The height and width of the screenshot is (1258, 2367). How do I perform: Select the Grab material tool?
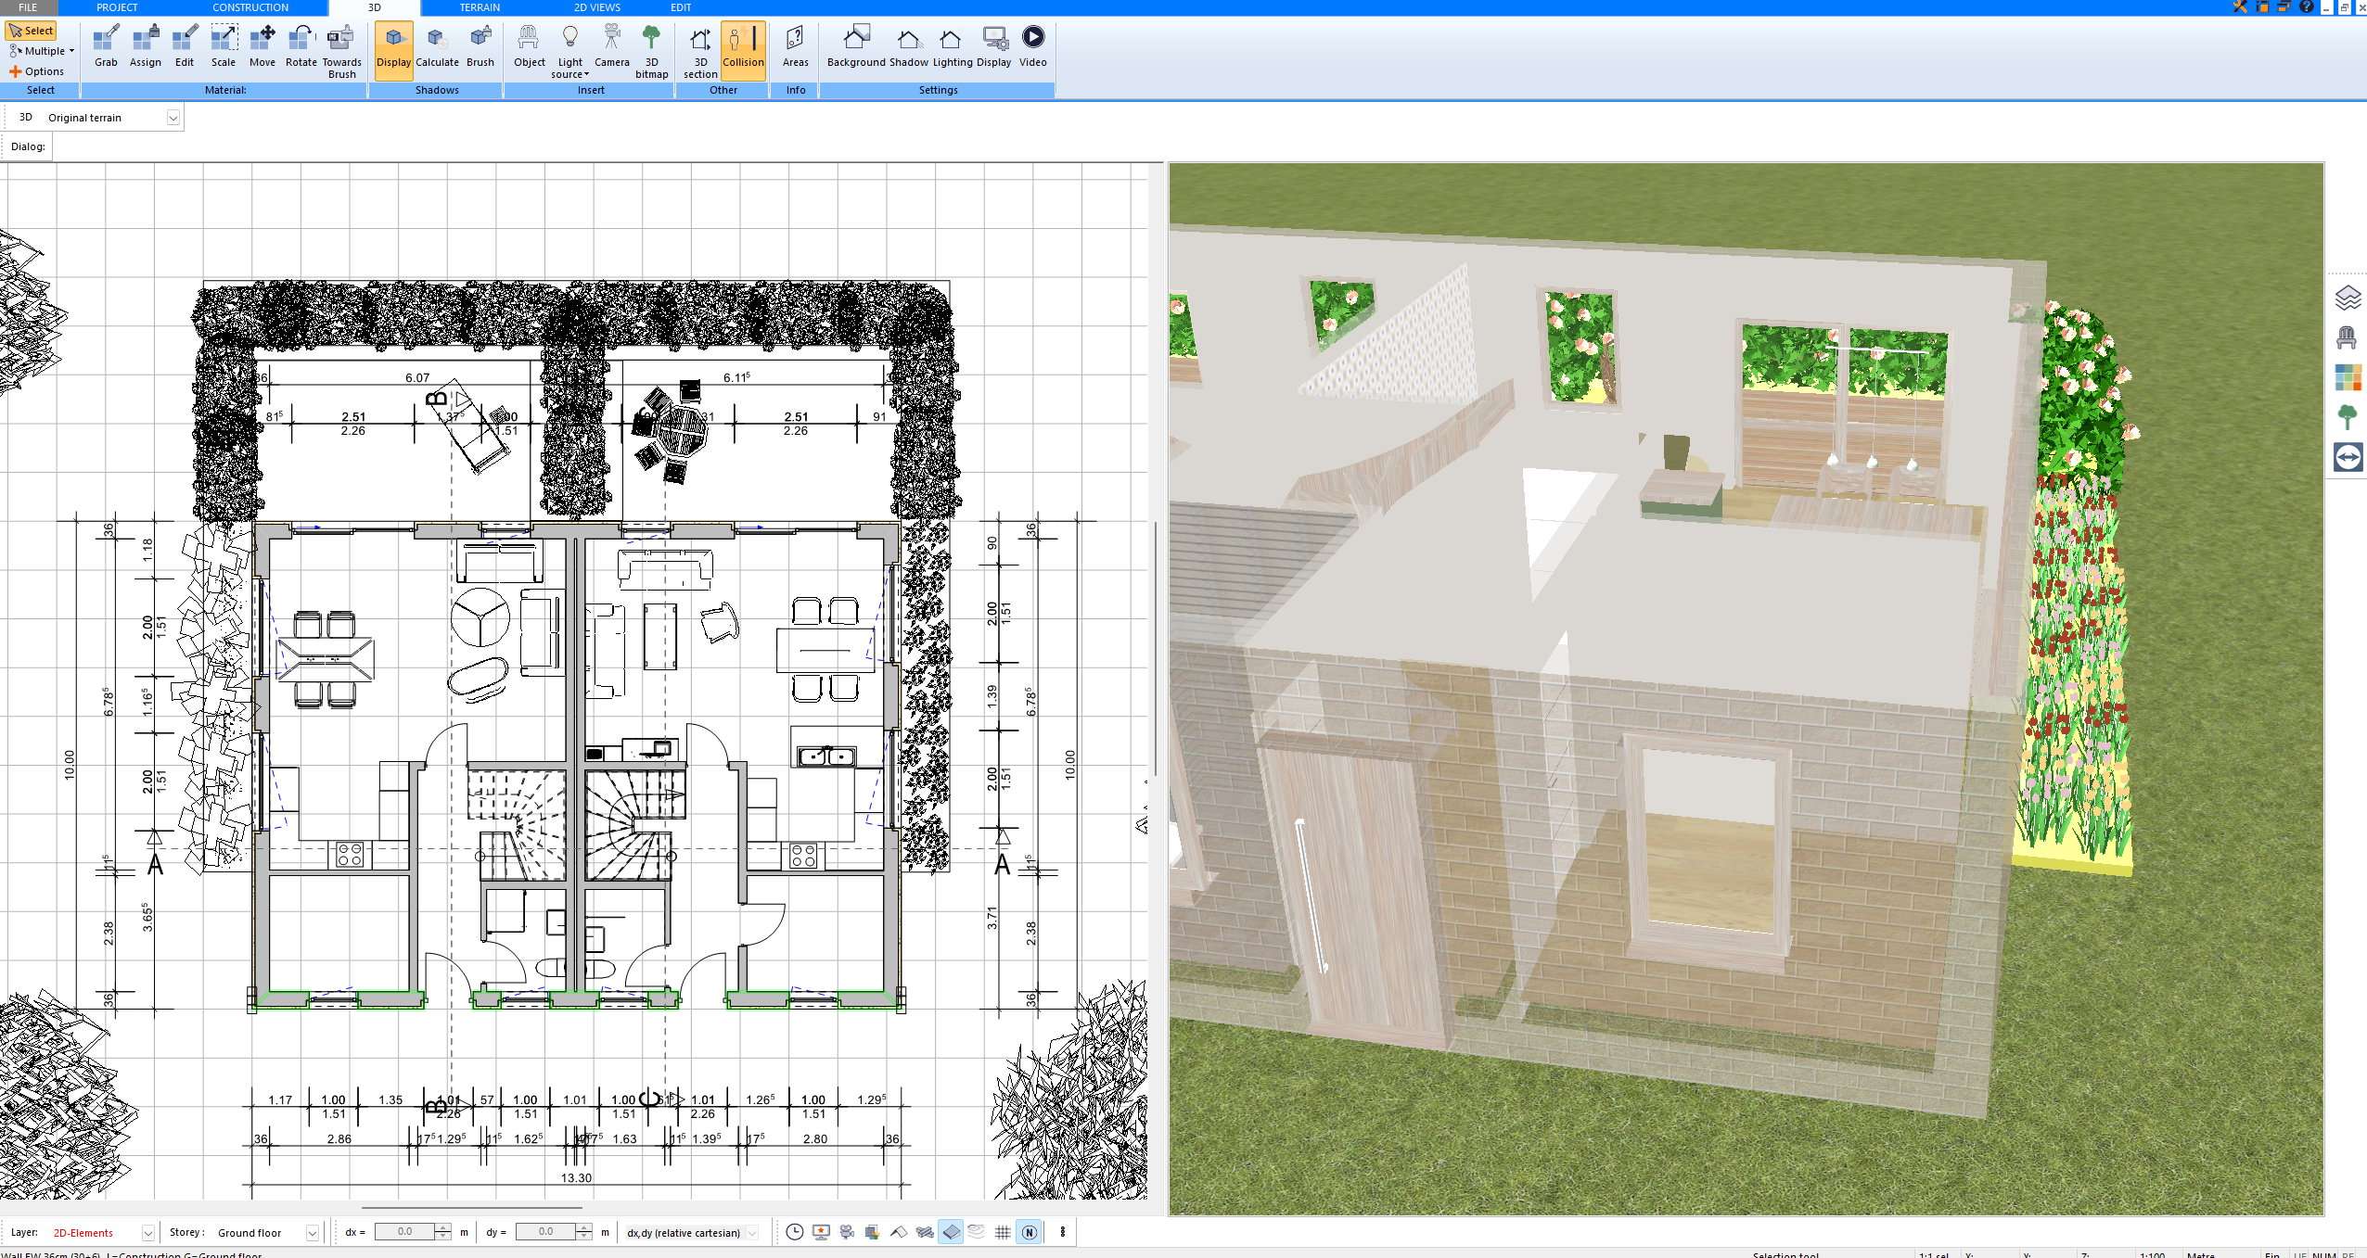pos(106,46)
